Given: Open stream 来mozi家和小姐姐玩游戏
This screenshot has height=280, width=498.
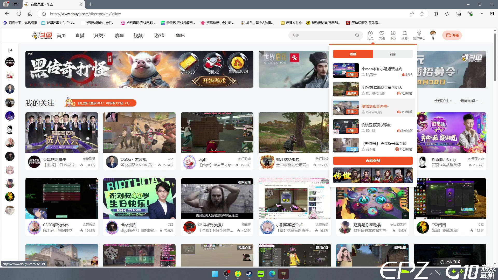Looking at the screenshot, I should click(x=373, y=71).
